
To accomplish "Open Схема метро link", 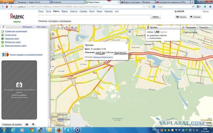I will (11, 35).
